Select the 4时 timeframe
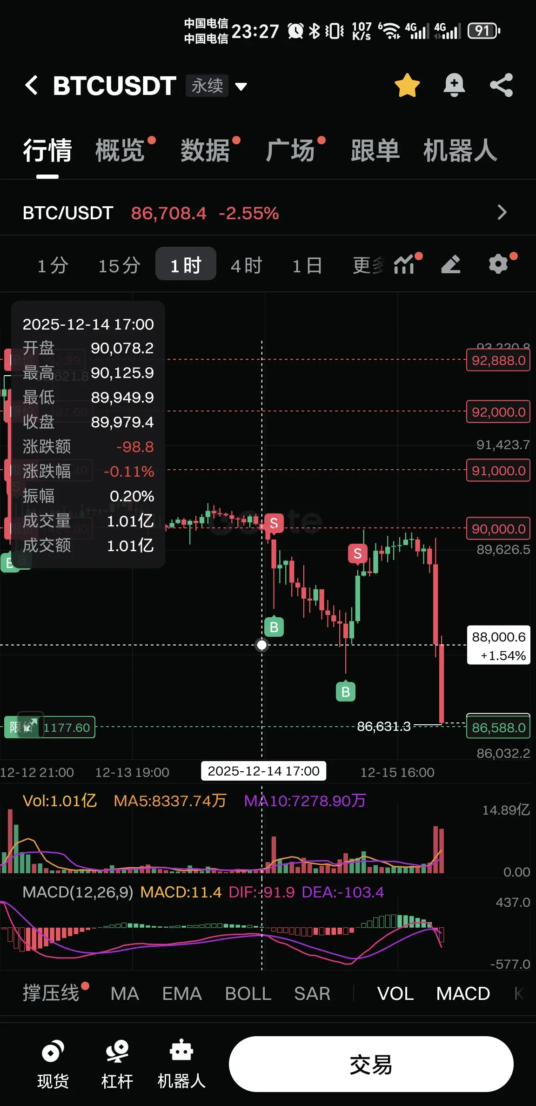The image size is (536, 1106). pos(247,265)
